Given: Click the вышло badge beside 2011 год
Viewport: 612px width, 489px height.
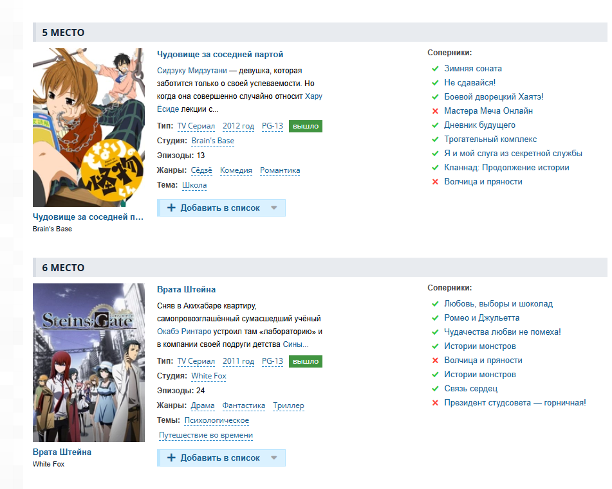Looking at the screenshot, I should 306,361.
